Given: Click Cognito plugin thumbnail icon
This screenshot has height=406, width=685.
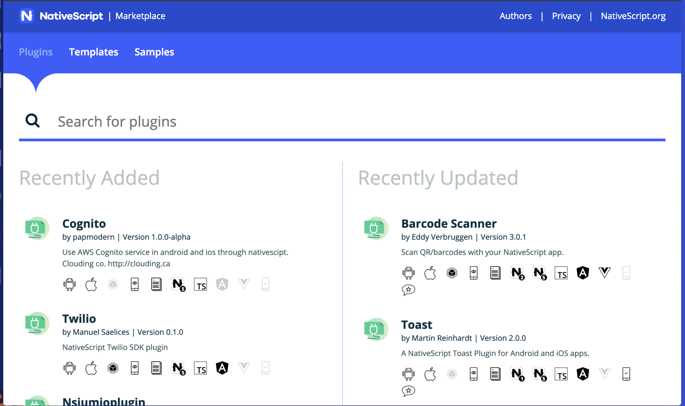Looking at the screenshot, I should 37,228.
